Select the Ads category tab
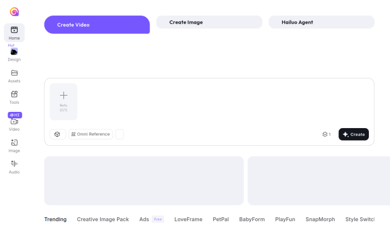The image size is (390, 227). 144,219
